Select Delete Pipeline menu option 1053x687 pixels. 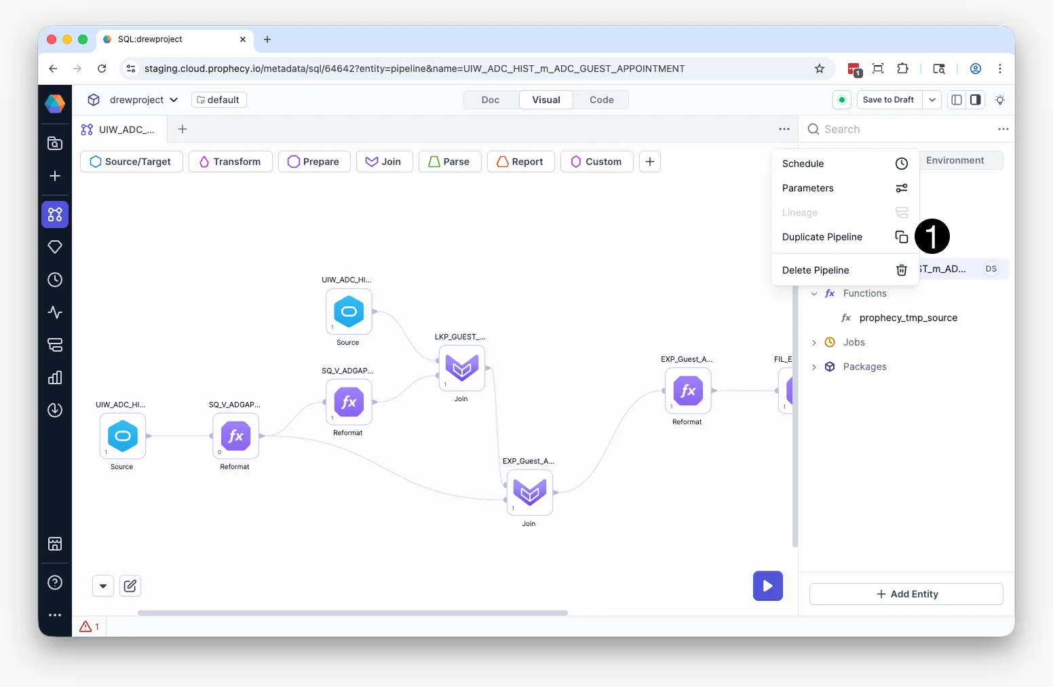pos(845,270)
